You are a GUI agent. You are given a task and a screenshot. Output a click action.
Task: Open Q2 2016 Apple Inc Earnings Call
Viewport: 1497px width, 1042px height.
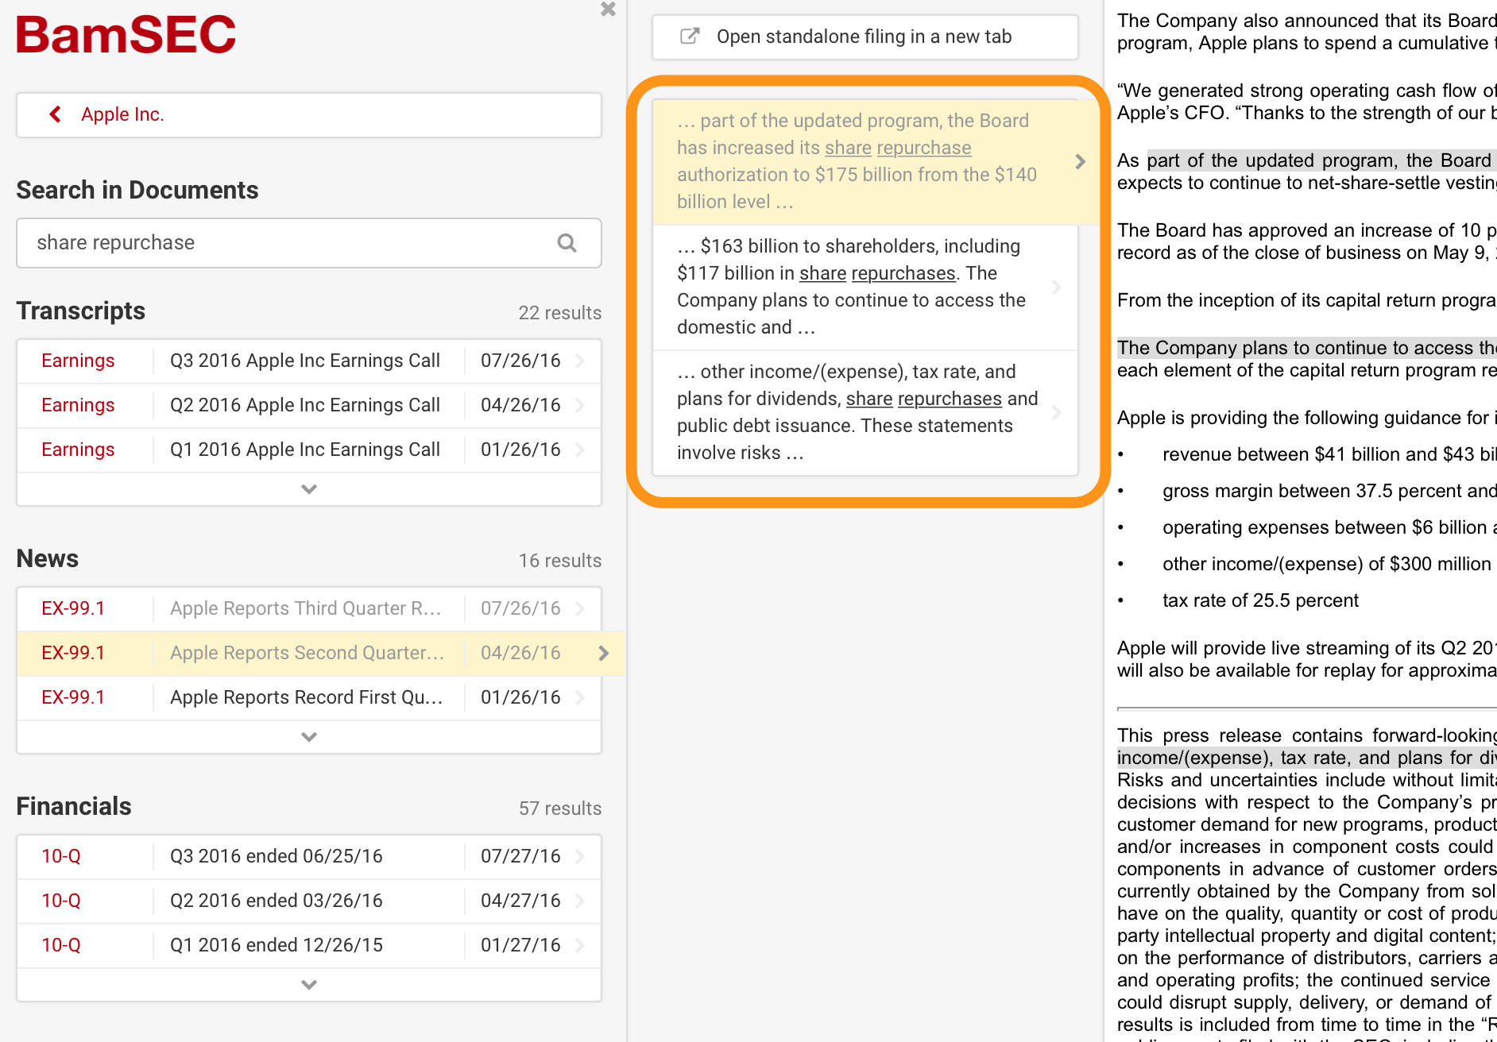click(x=304, y=405)
